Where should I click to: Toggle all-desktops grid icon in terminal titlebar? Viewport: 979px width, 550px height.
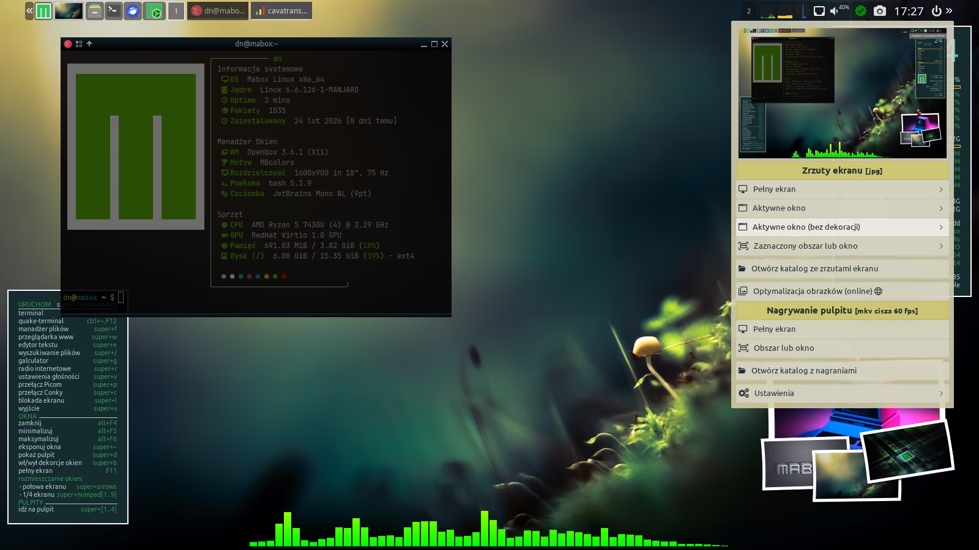pos(79,44)
